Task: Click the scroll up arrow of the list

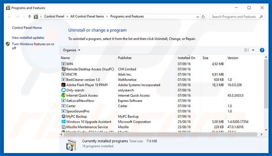Action: (x=266, y=57)
